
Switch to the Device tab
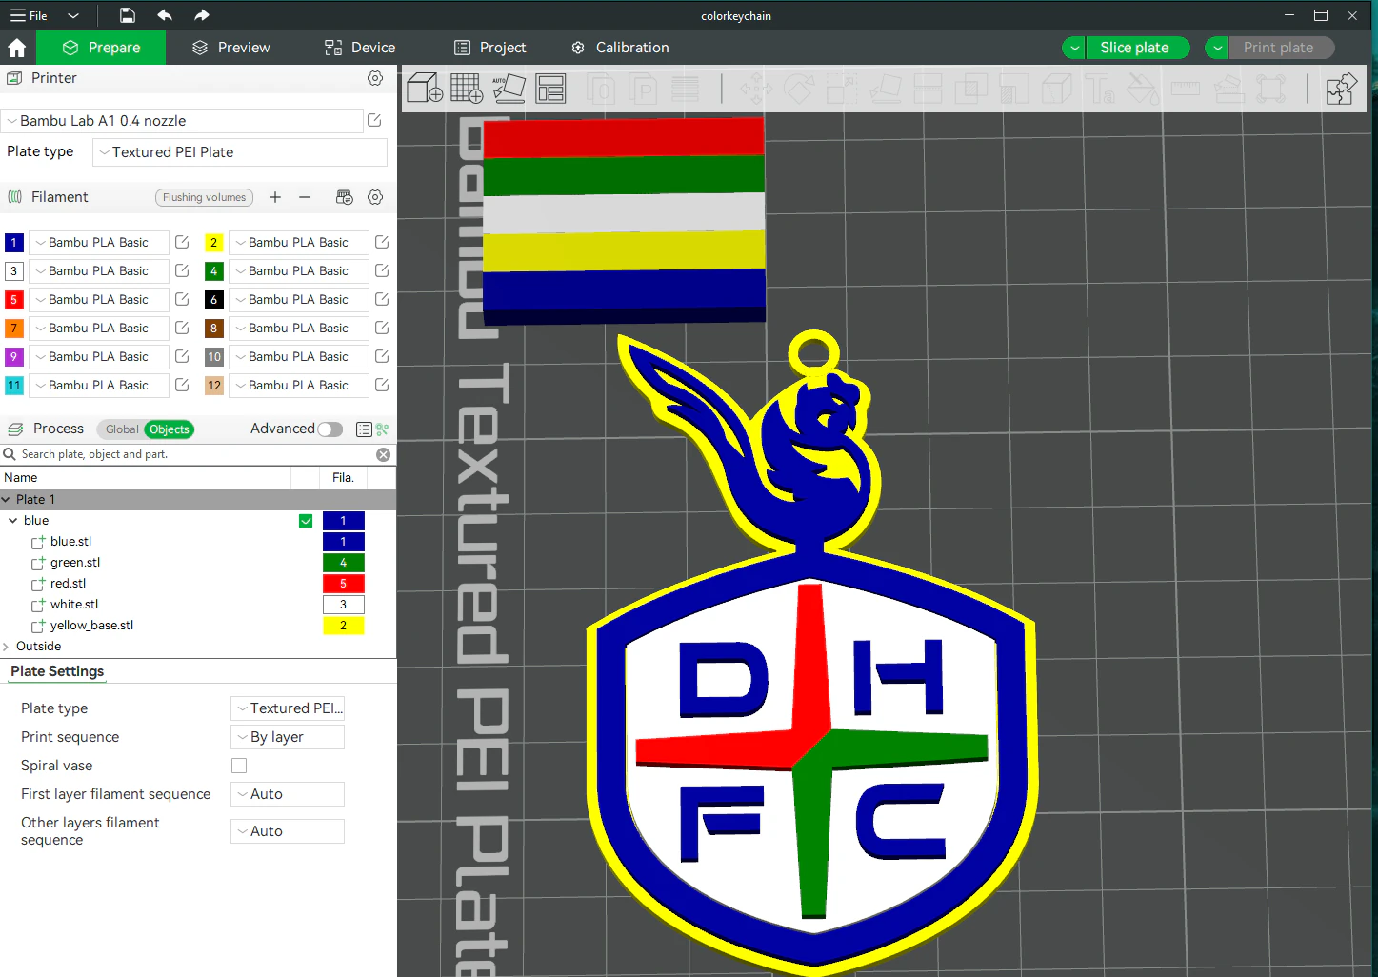360,48
